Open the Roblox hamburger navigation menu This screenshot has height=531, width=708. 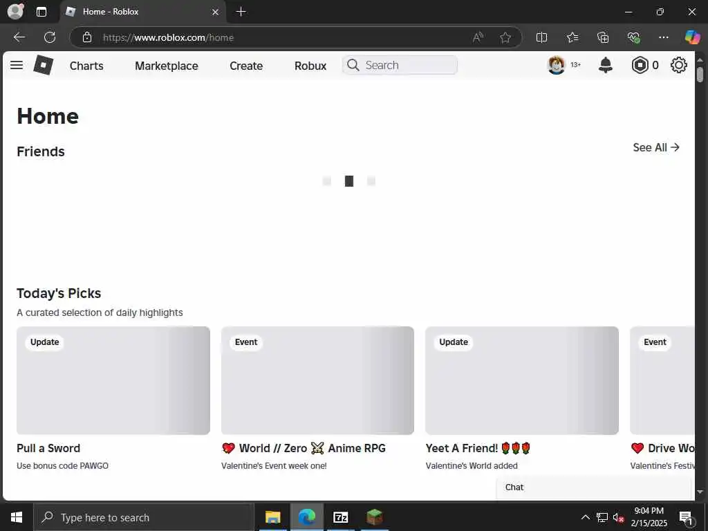coord(17,65)
